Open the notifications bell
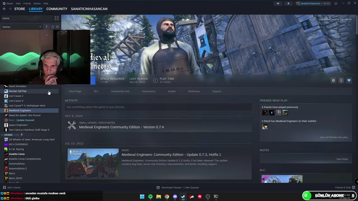Viewport: 358px width, 201px height. [288, 3]
